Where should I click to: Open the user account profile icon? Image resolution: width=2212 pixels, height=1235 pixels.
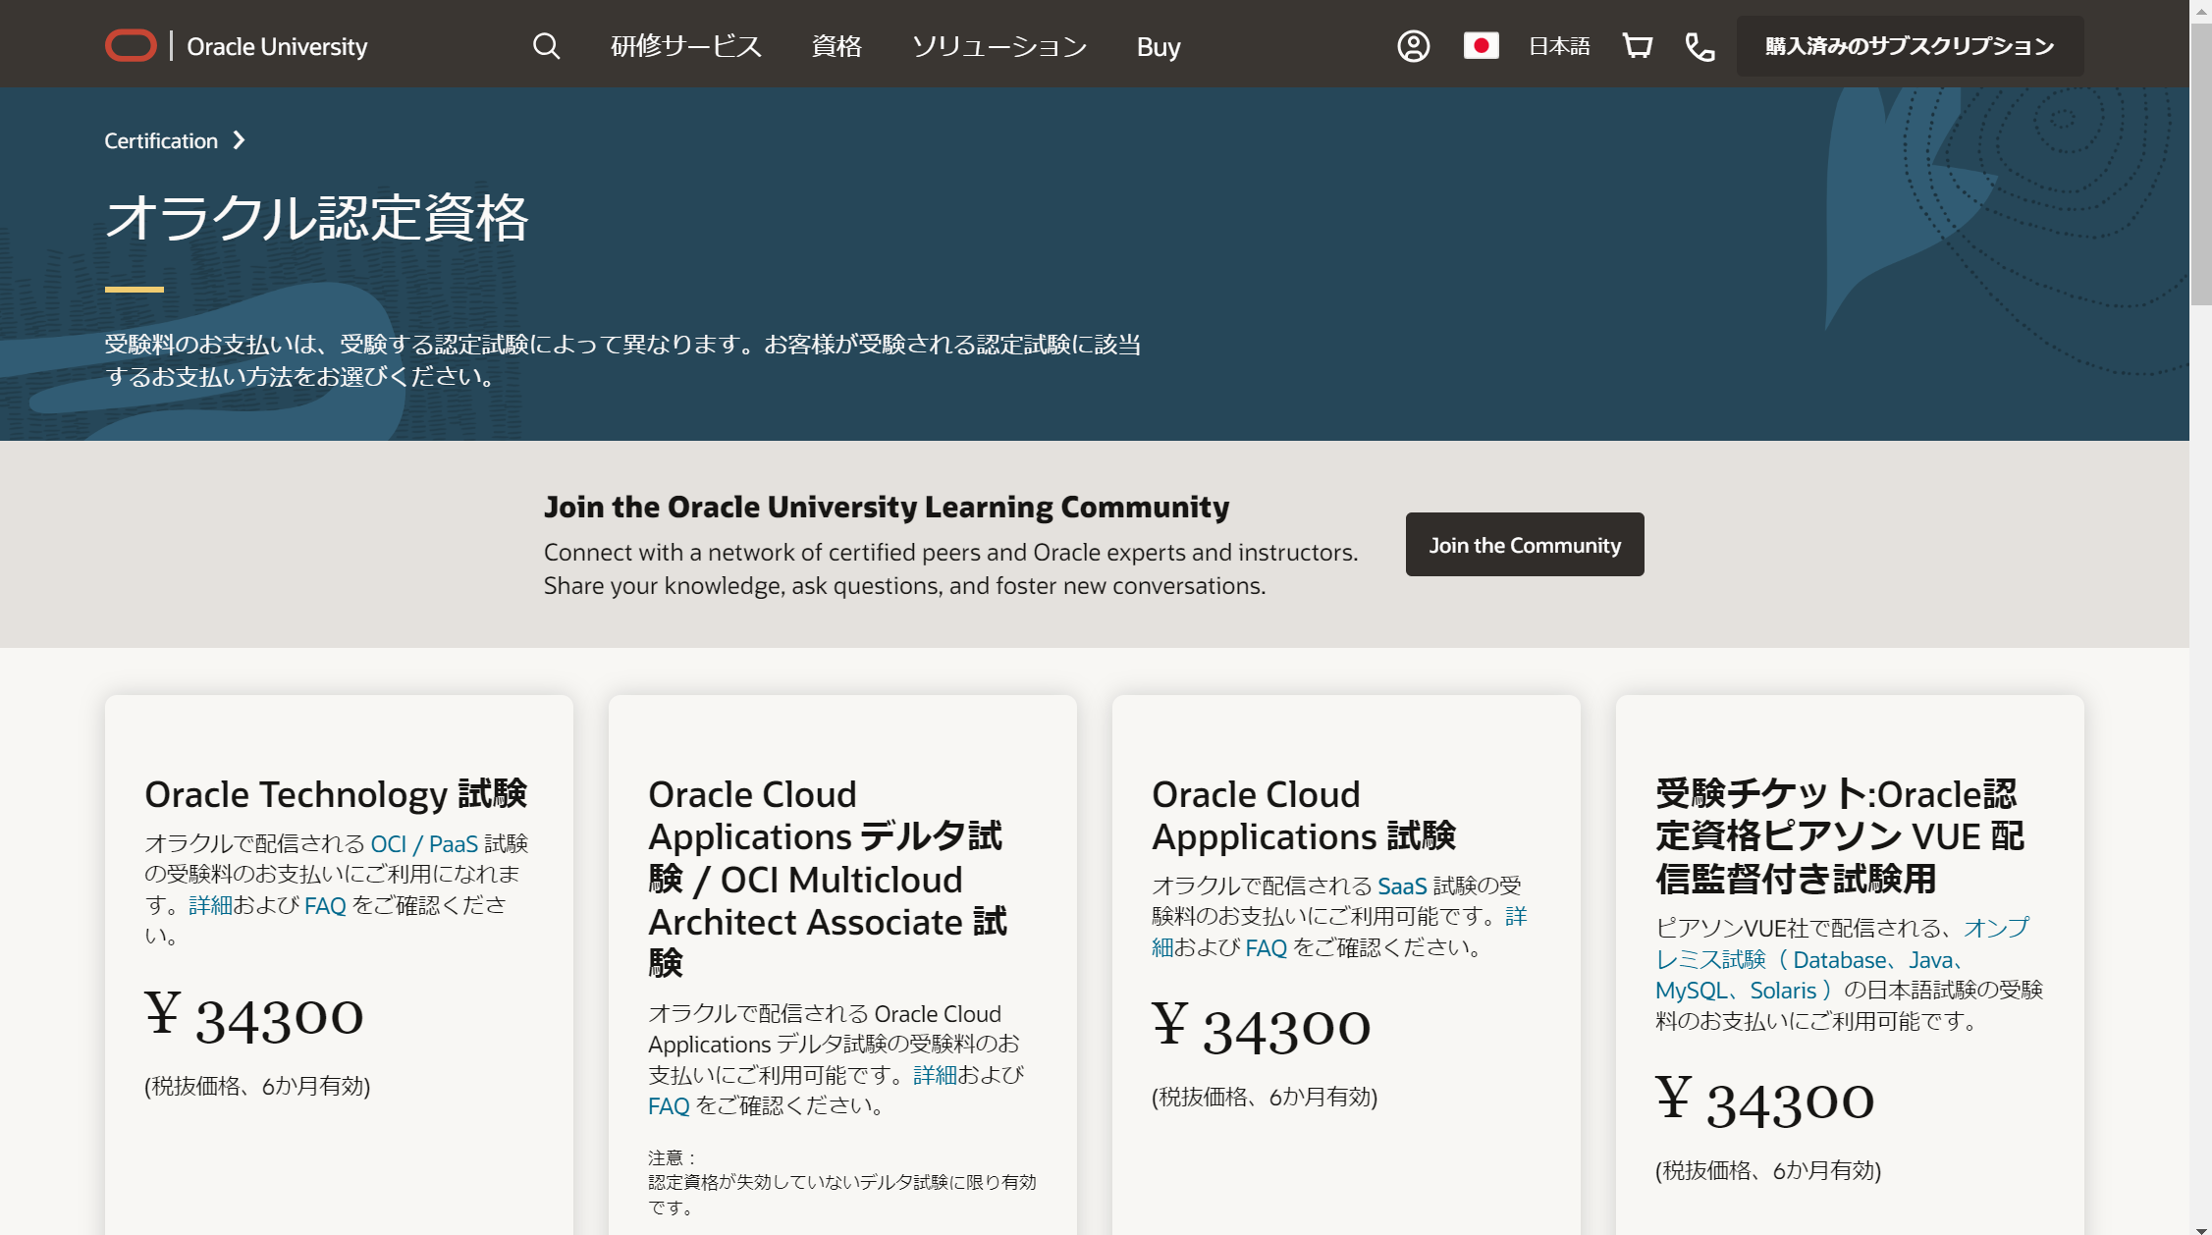point(1413,46)
